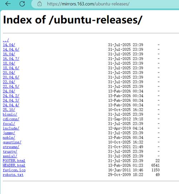Go back using the browser back arrow
Viewport: 179px width, 194px height.
click(x=8, y=4)
